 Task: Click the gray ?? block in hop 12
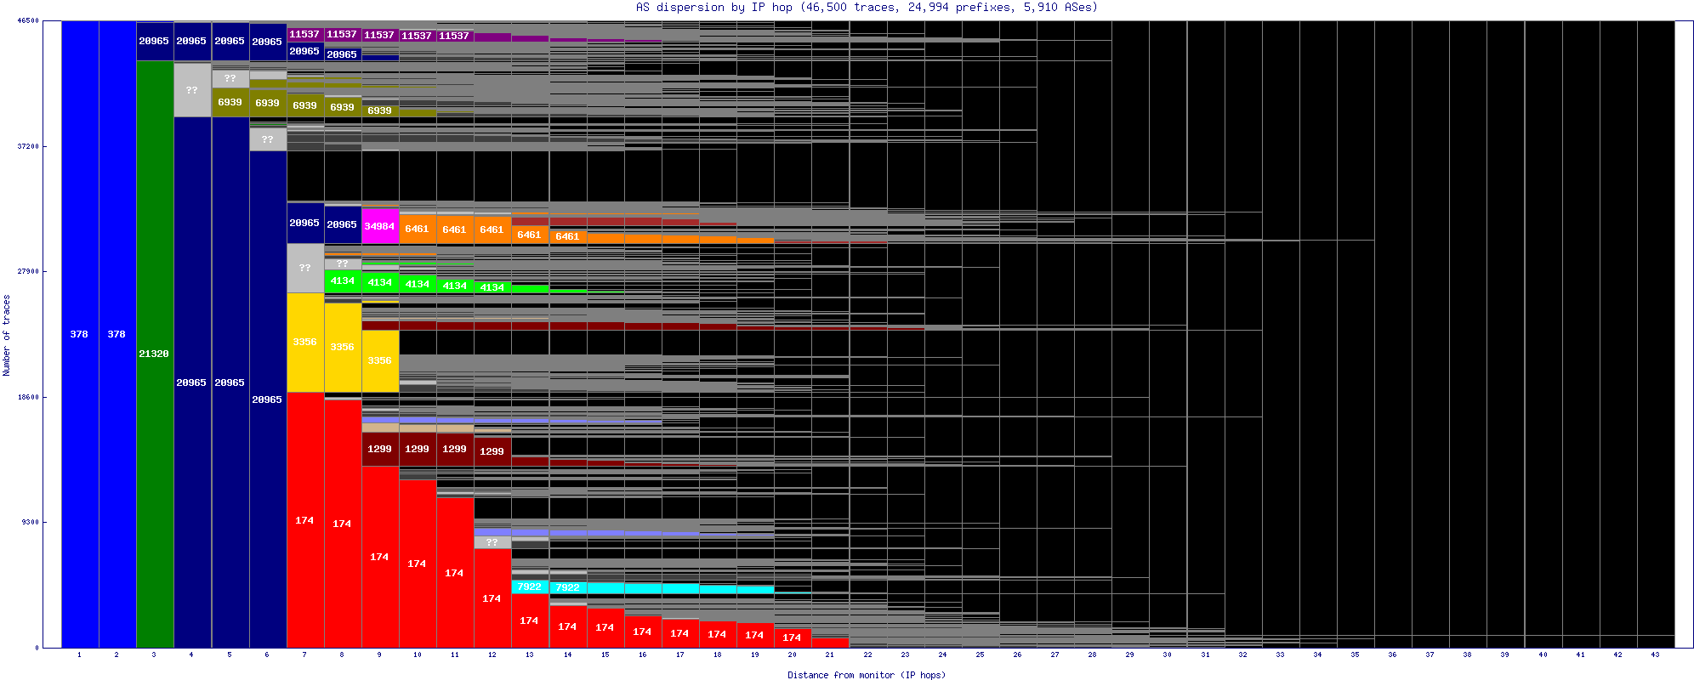pos(492,542)
